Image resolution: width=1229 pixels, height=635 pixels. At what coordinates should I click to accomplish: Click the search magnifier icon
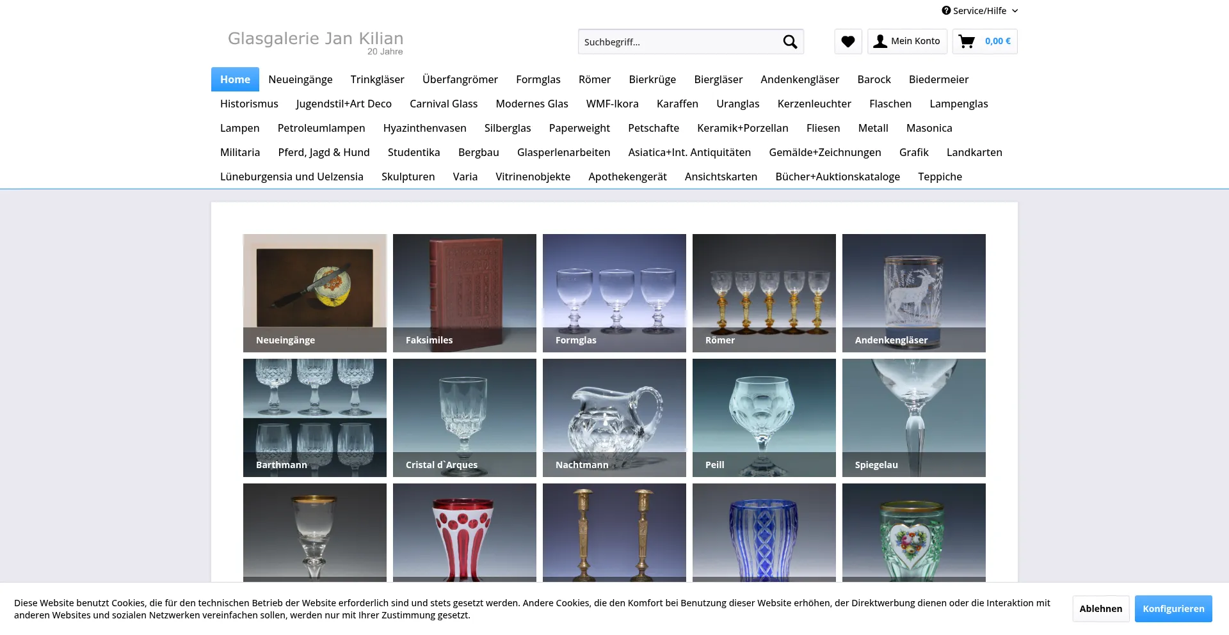[790, 42]
